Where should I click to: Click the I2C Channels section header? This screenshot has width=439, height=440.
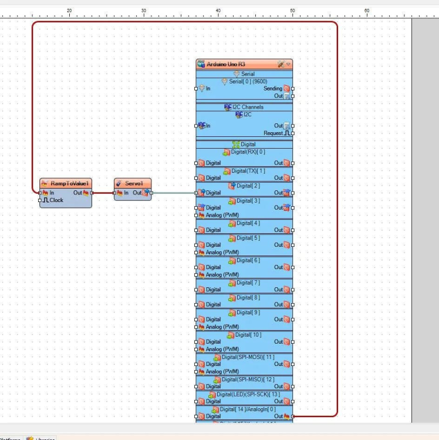244,107
